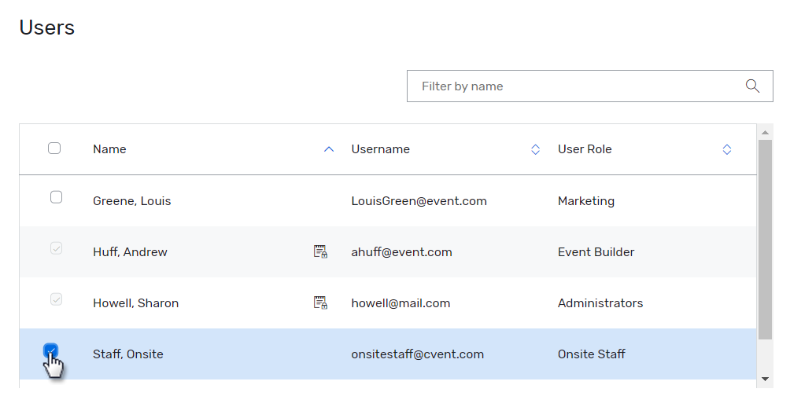Click the User Role column header

coord(585,149)
